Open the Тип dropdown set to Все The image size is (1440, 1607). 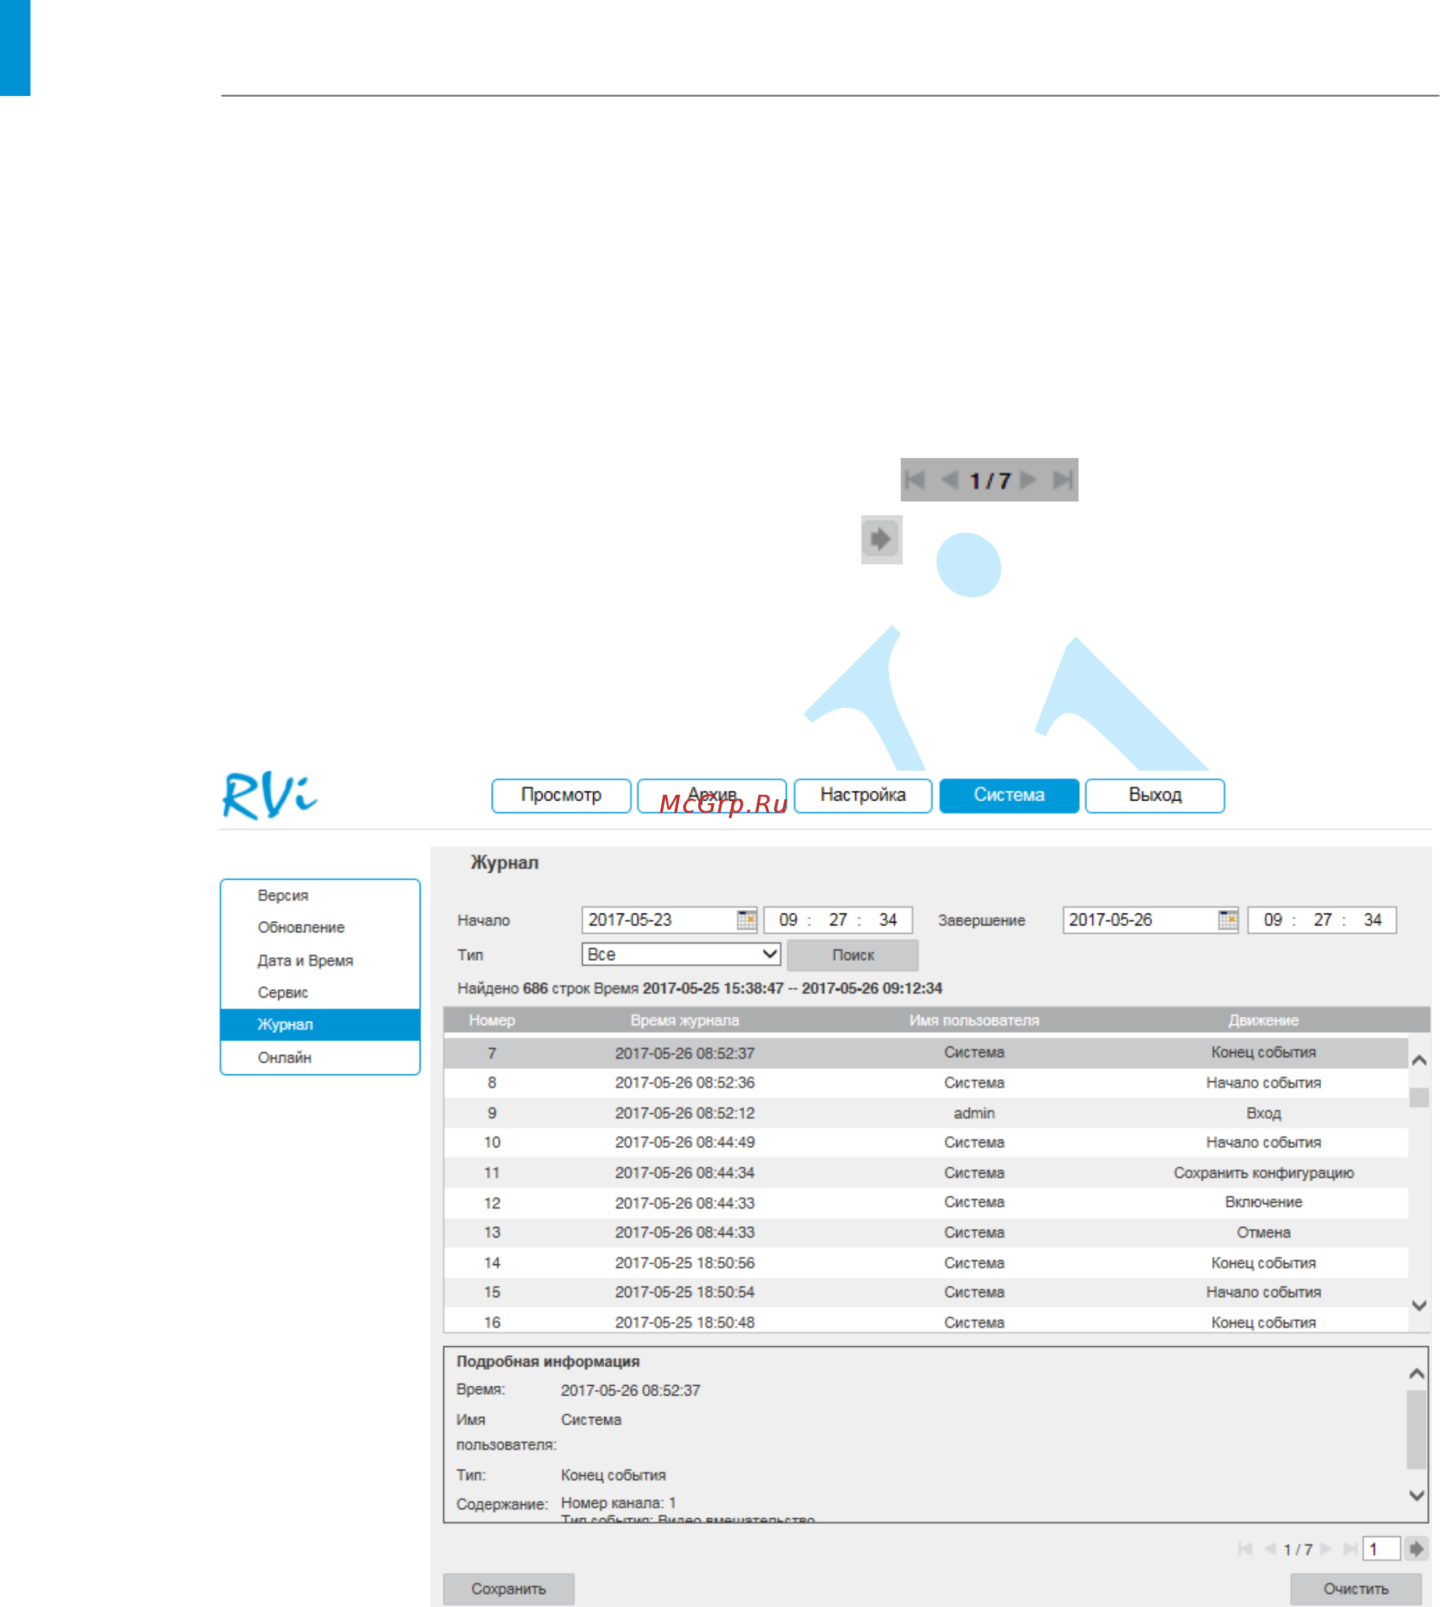pos(681,954)
